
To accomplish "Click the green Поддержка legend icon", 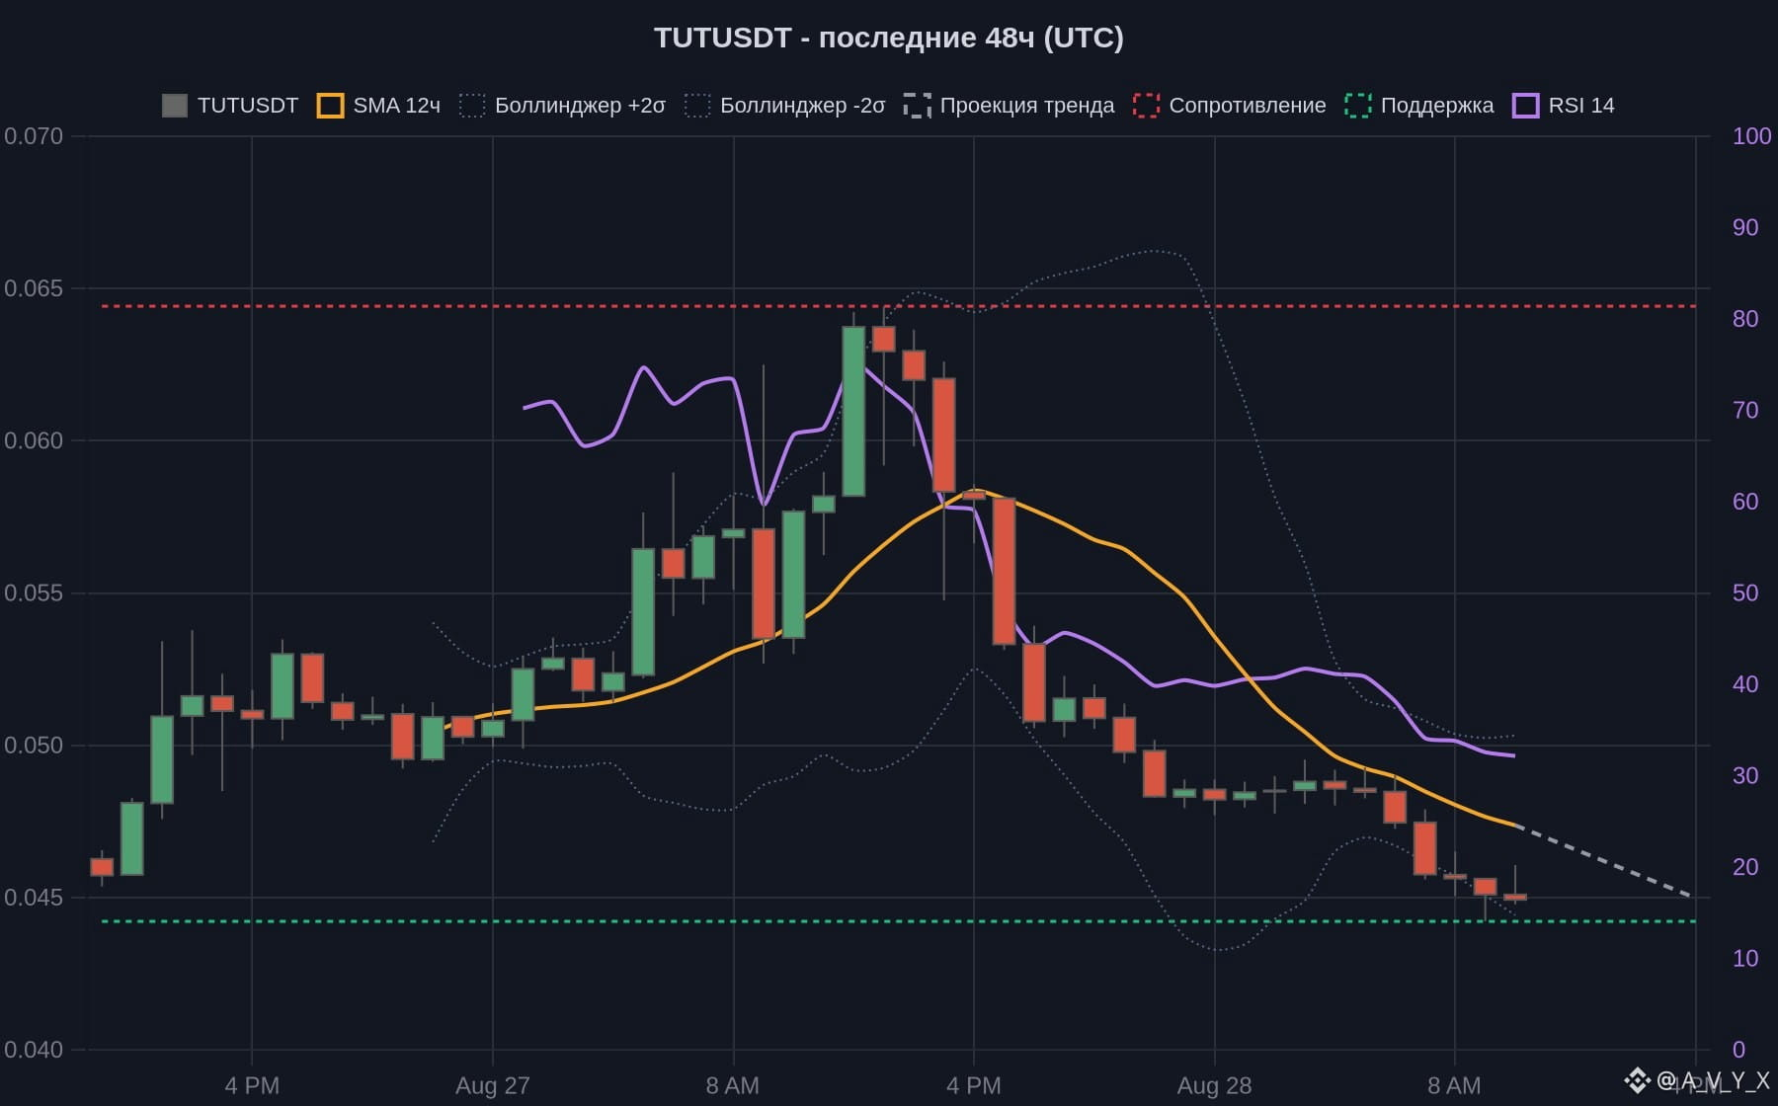I will pos(1358,106).
